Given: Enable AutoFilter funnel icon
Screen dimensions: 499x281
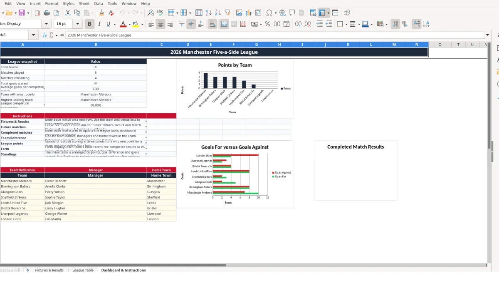Looking at the screenshot, I should pos(227,13).
